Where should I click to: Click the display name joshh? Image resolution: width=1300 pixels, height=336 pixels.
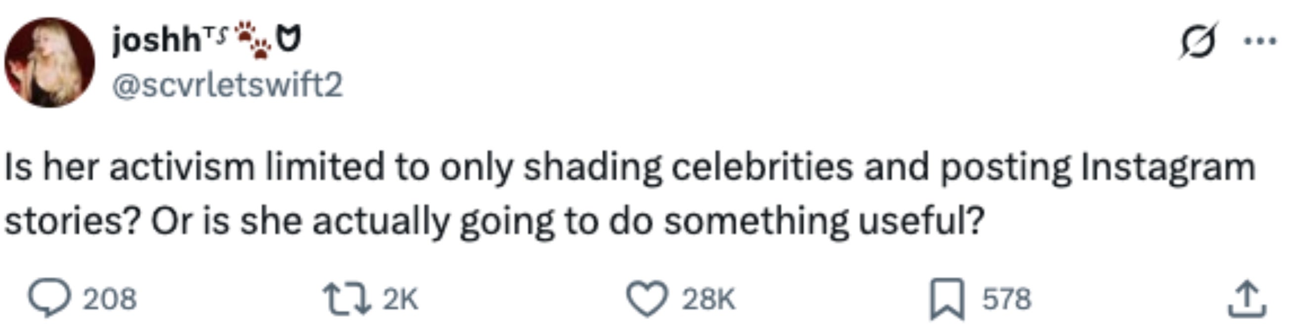pos(156,40)
